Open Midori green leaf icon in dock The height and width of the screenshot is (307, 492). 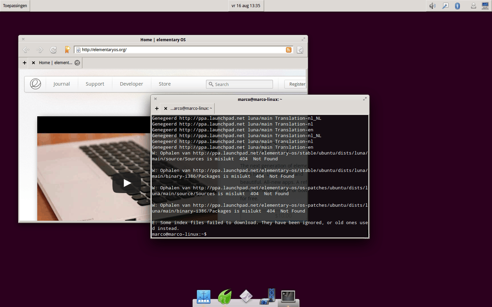tap(225, 296)
